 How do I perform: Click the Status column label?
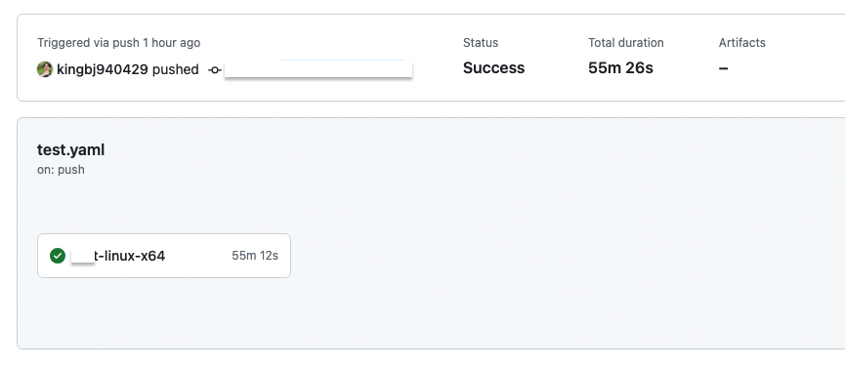coord(481,43)
